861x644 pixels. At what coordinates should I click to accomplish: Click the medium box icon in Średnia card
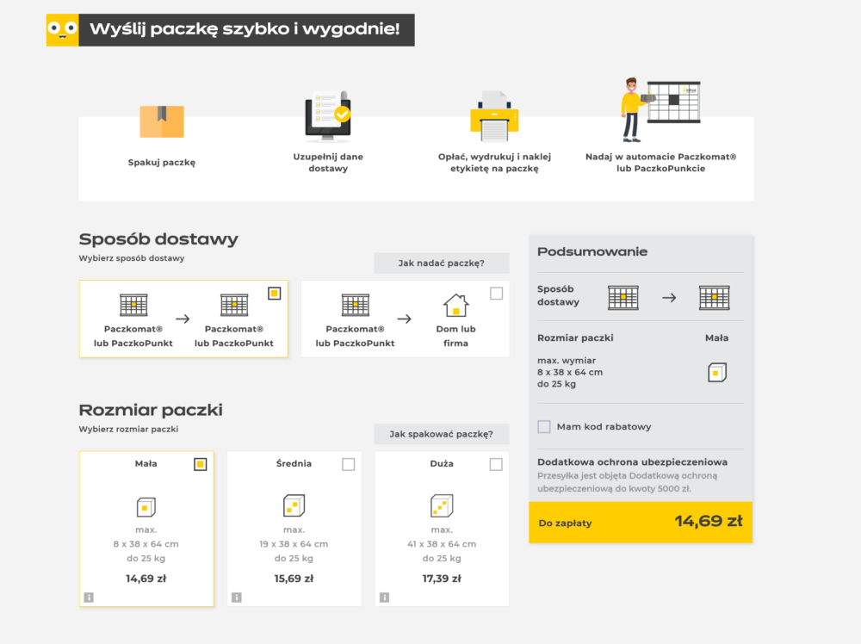pos(294,505)
